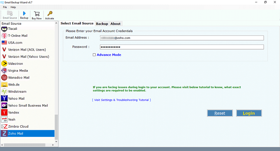Click Verizon Mail (AOL Users) icon
Screen dimensions: 280x151
click(x=4, y=50)
